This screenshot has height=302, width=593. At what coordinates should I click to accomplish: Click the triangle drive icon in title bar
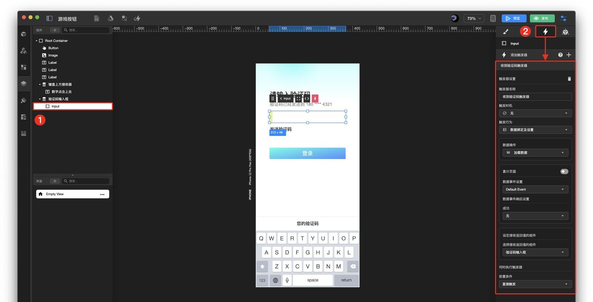coord(111,18)
